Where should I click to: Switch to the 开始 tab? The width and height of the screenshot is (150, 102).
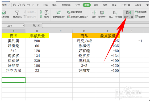pos(45,5)
